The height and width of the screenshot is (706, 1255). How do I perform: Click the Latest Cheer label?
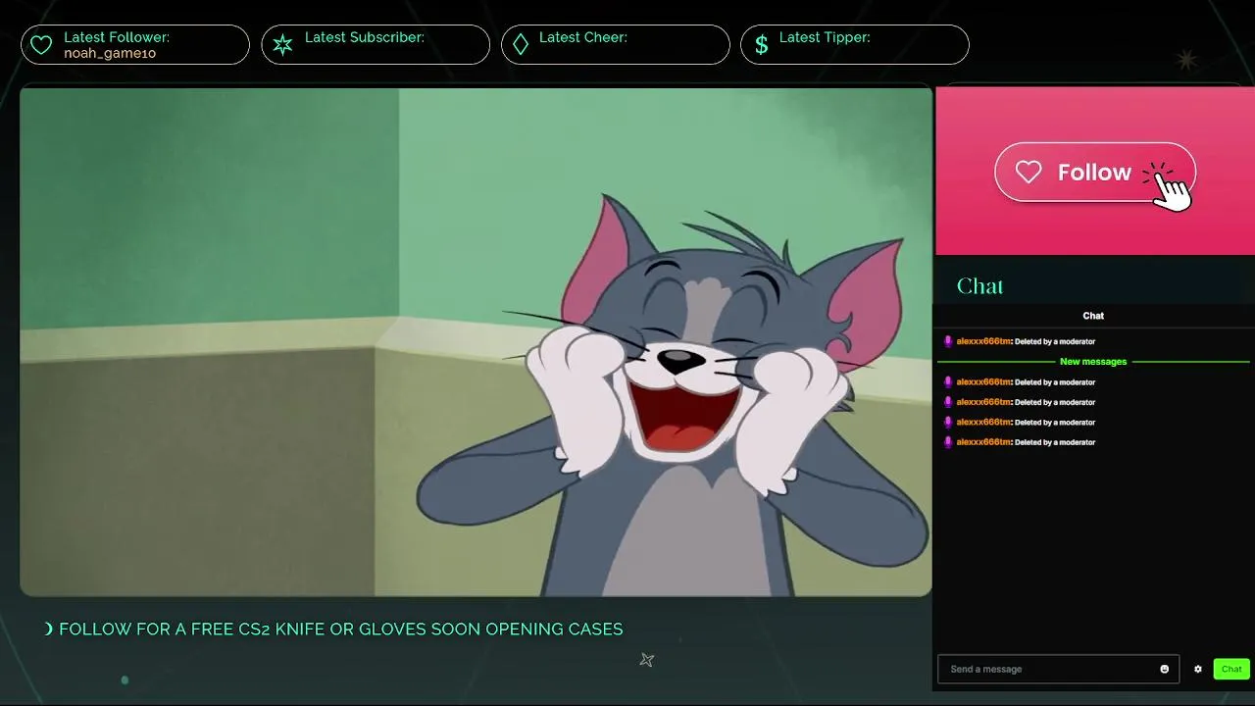[x=583, y=37]
